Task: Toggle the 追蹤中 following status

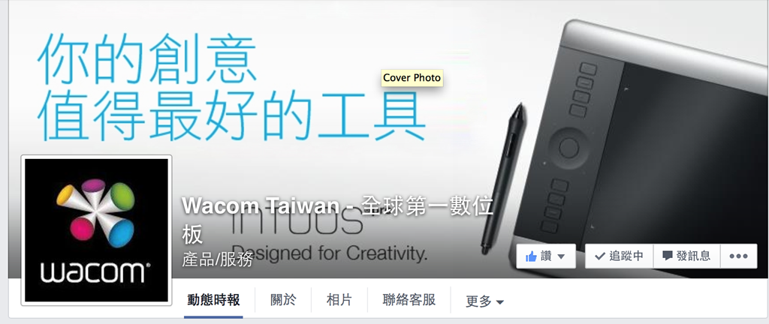Action: (619, 256)
